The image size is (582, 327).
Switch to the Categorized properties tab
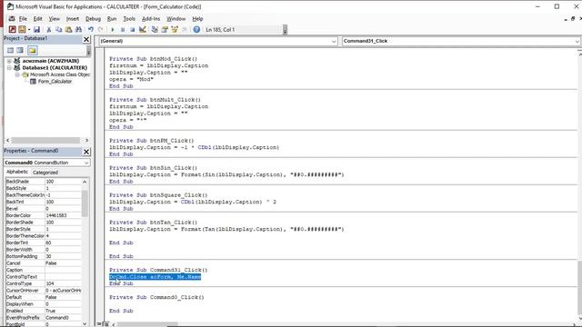tap(45, 173)
